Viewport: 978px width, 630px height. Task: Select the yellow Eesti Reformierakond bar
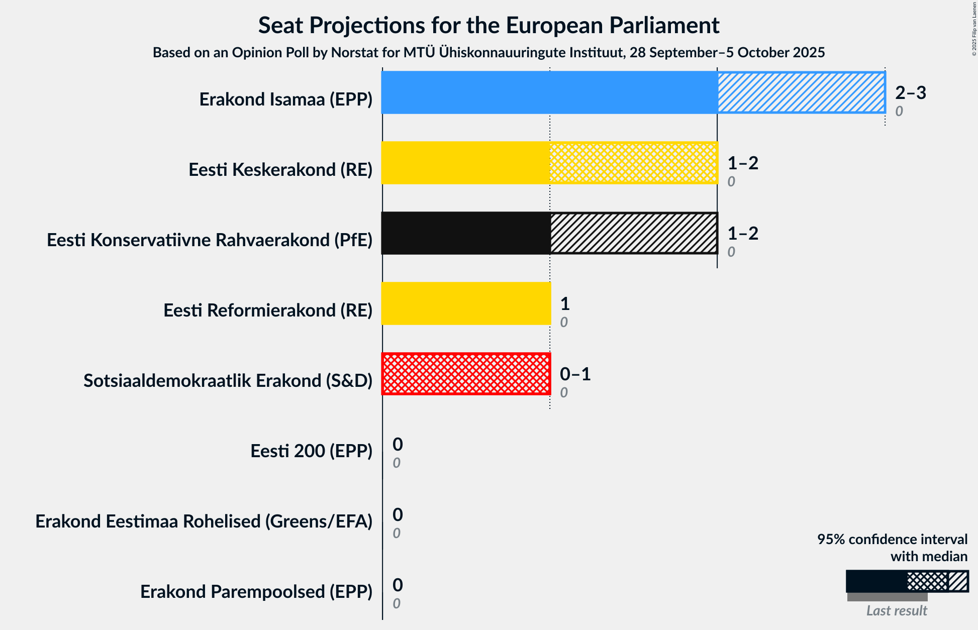click(466, 303)
